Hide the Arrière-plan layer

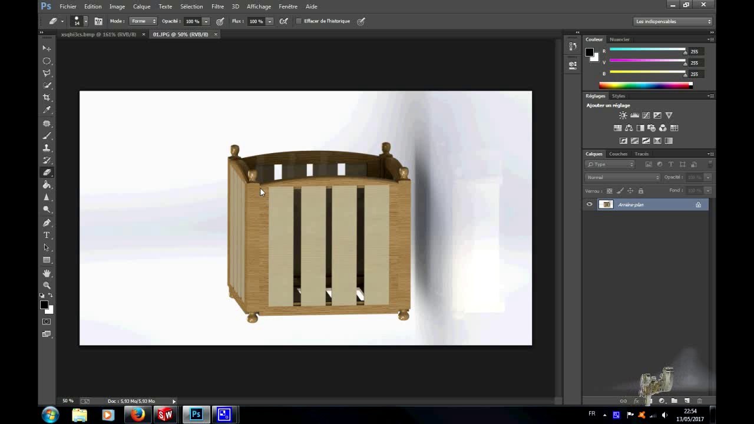[x=589, y=204]
